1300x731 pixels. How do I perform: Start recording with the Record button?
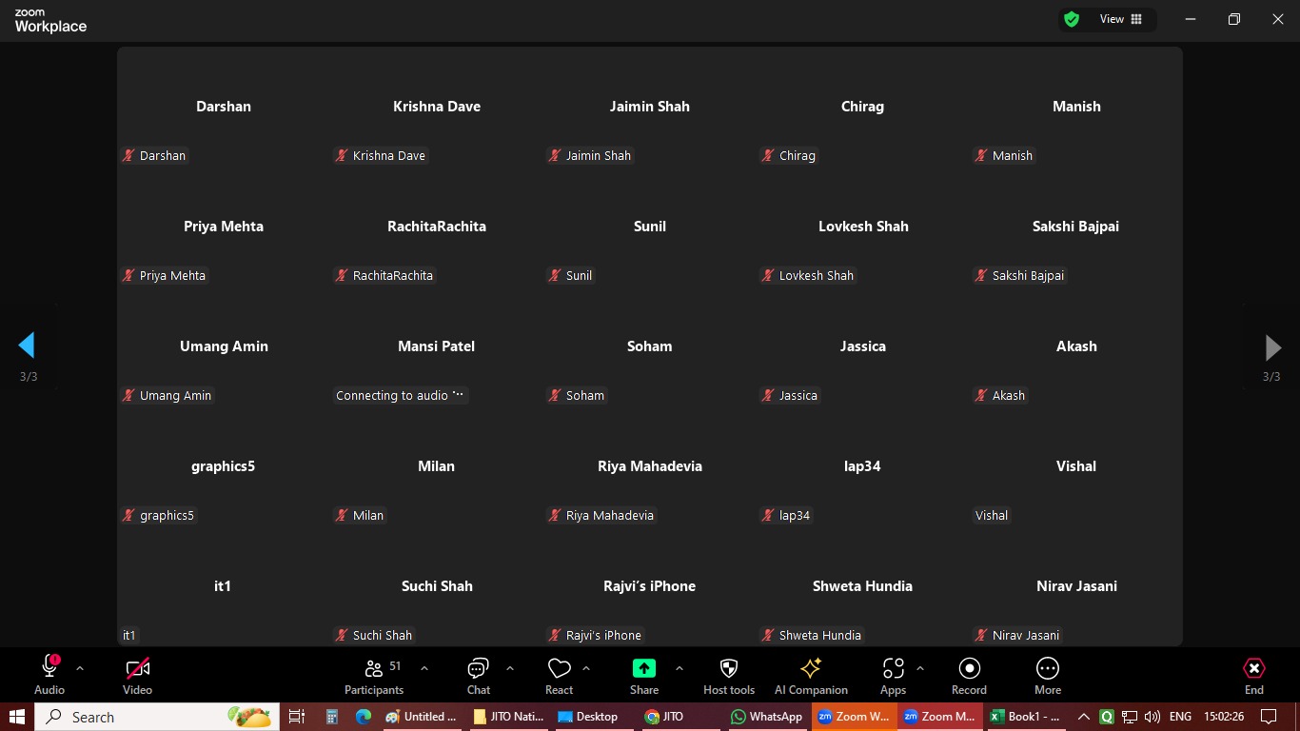[969, 676]
